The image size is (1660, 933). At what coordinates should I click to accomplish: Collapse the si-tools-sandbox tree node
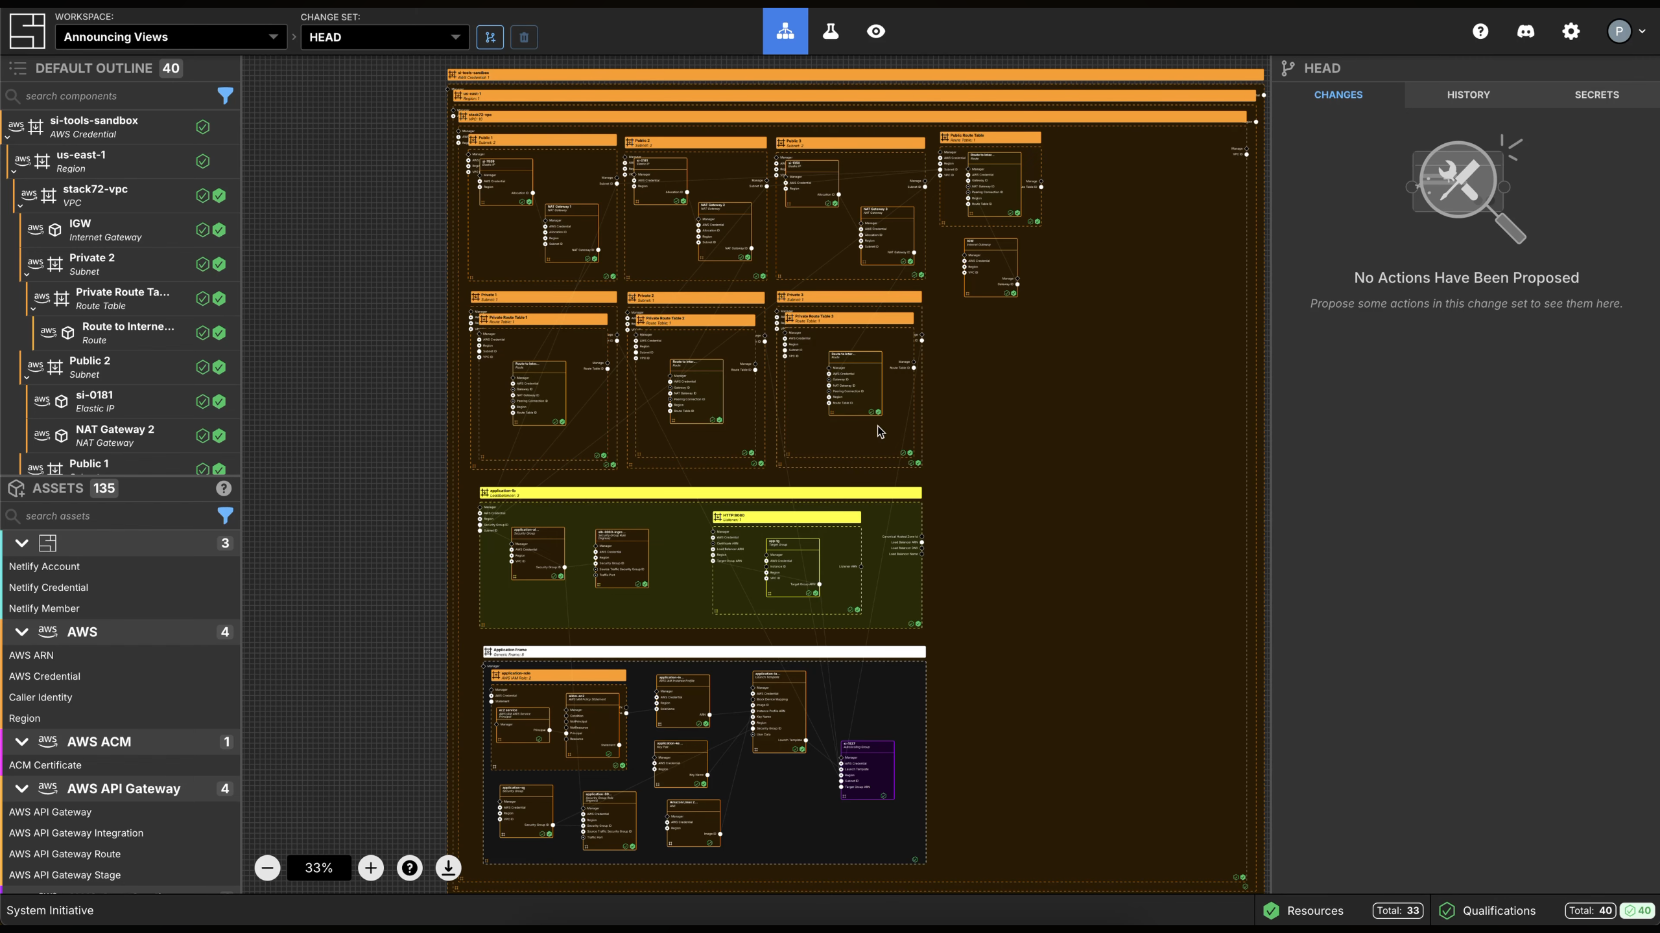pos(8,137)
